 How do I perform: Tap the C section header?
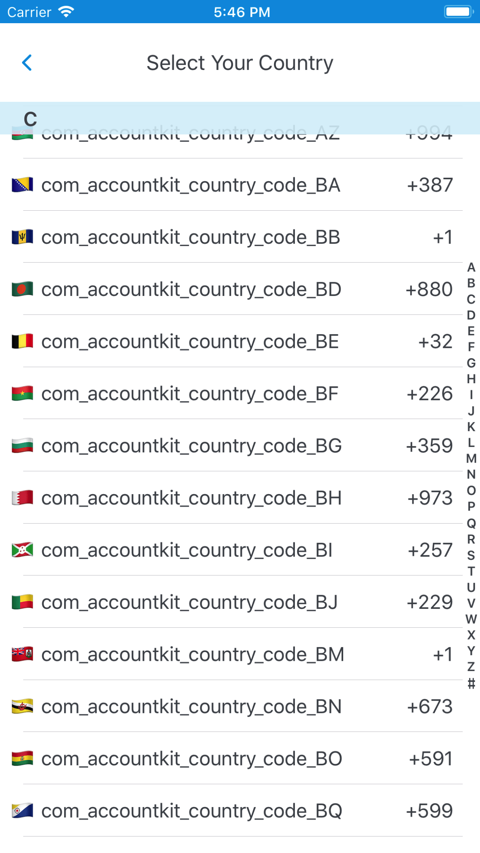31,119
